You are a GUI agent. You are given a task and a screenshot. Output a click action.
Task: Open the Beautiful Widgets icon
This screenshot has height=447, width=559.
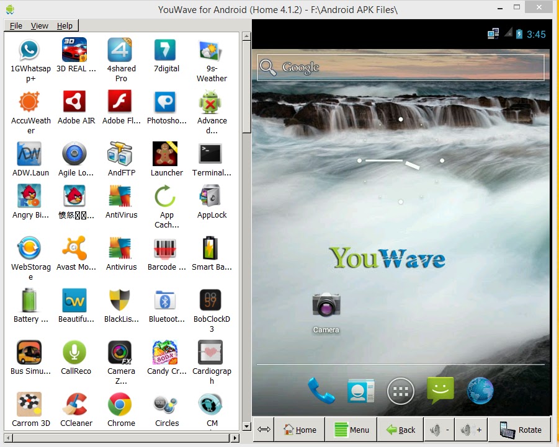tap(74, 300)
